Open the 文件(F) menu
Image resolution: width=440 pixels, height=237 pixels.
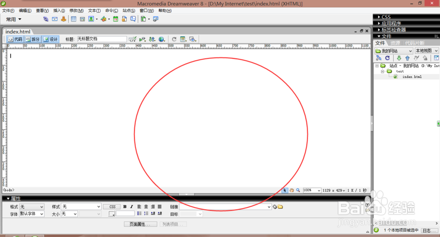[x=8, y=11]
